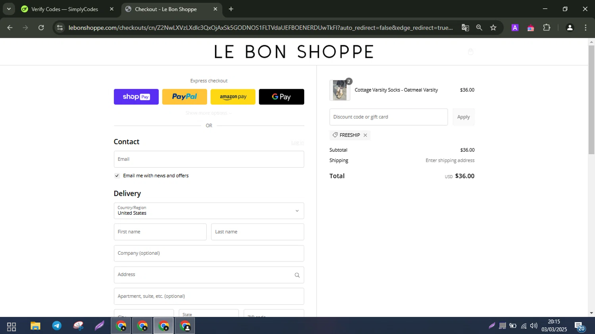Screen dimensions: 595x334
Task: Focus the Discount code or gift card field
Action: [x=388, y=117]
